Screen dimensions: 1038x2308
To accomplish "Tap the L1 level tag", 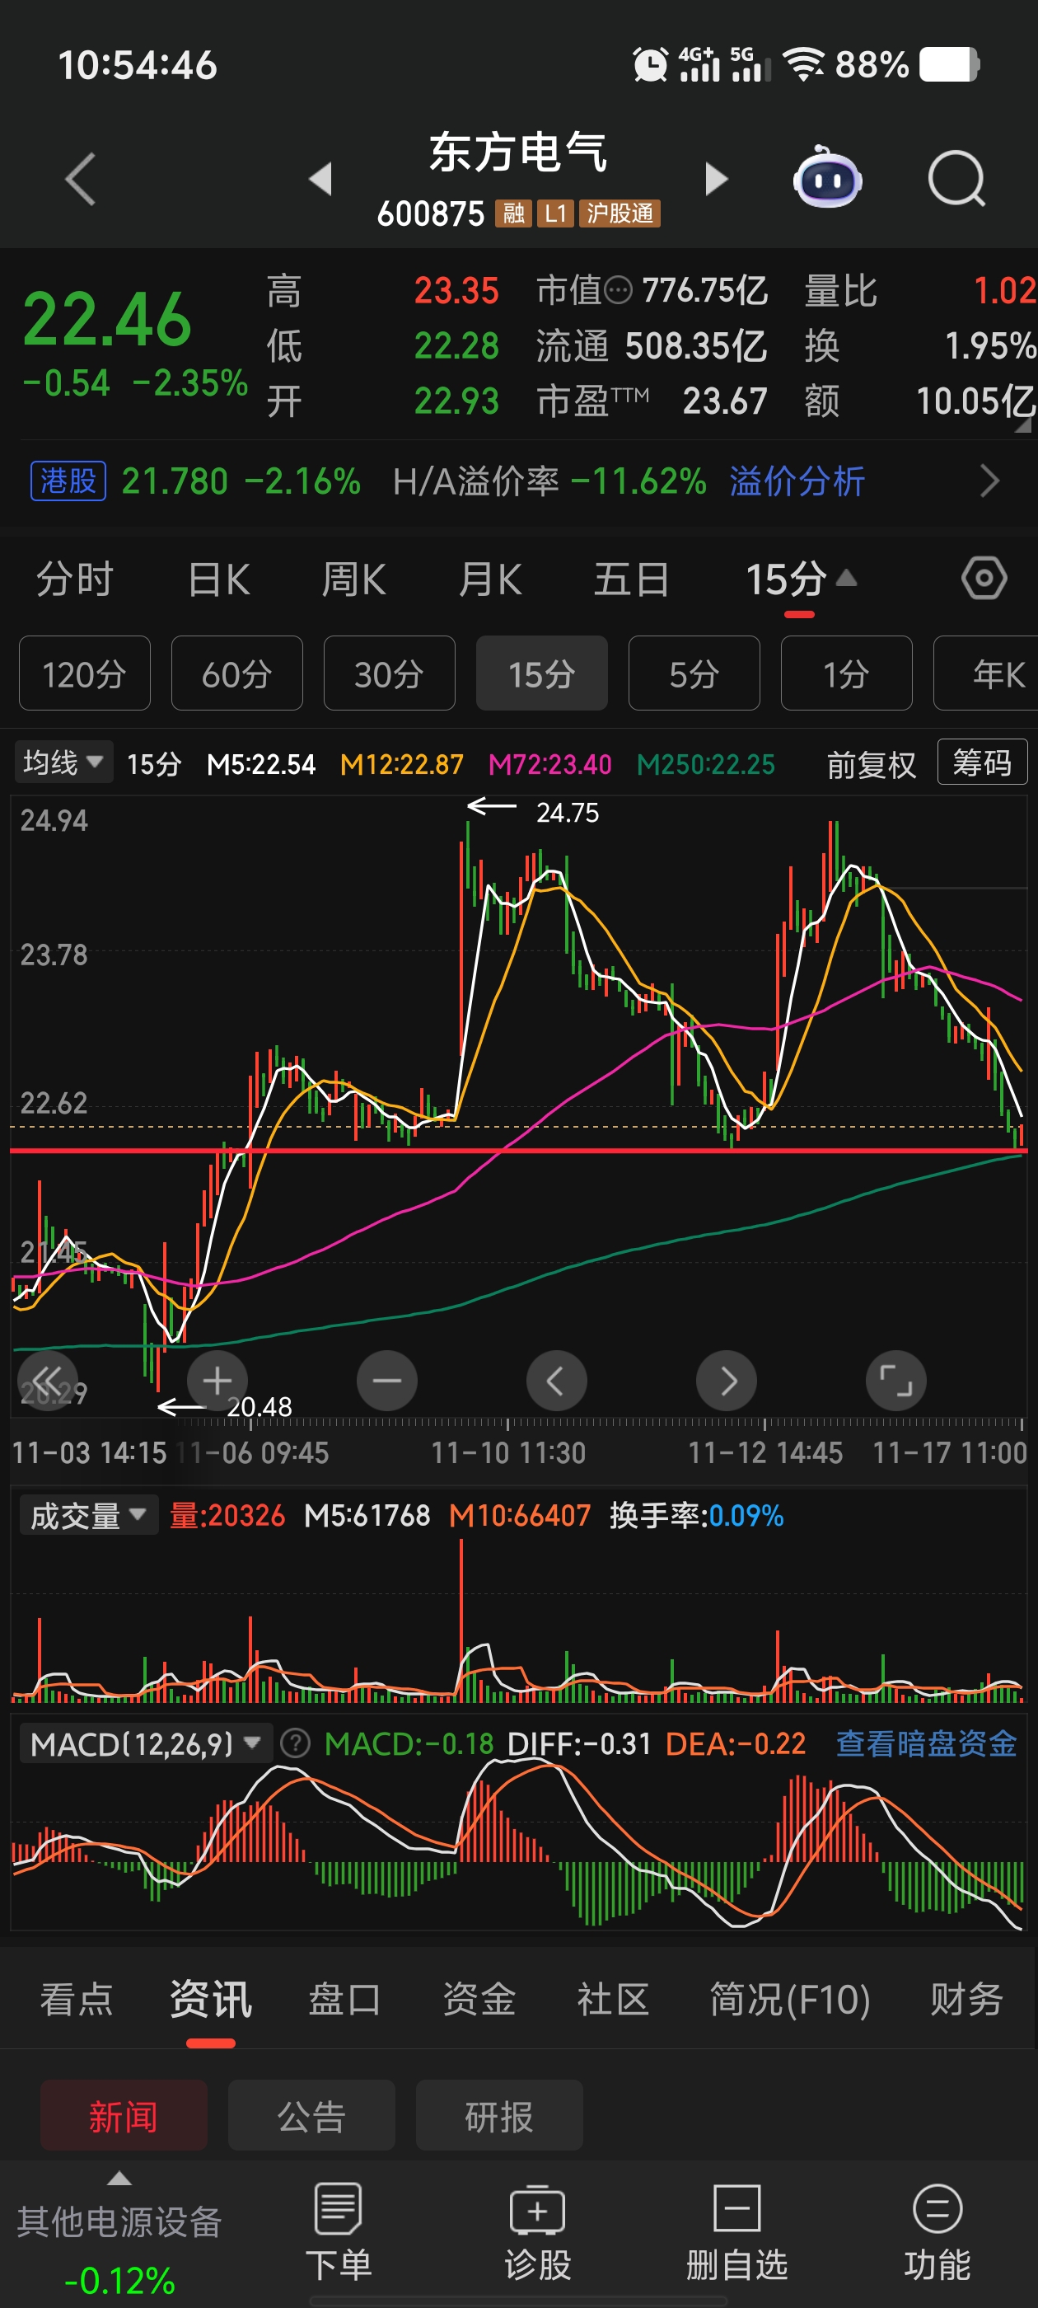I will click(x=555, y=213).
